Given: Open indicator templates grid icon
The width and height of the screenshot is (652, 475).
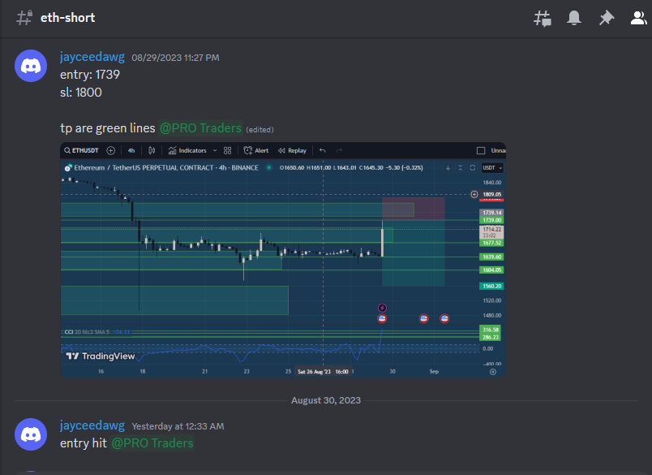Looking at the screenshot, I should click(227, 151).
